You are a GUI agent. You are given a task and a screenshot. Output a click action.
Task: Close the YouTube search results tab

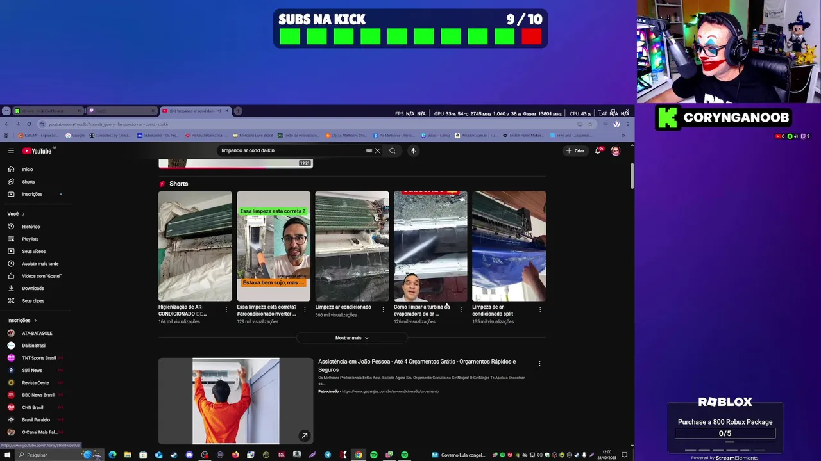(x=226, y=111)
